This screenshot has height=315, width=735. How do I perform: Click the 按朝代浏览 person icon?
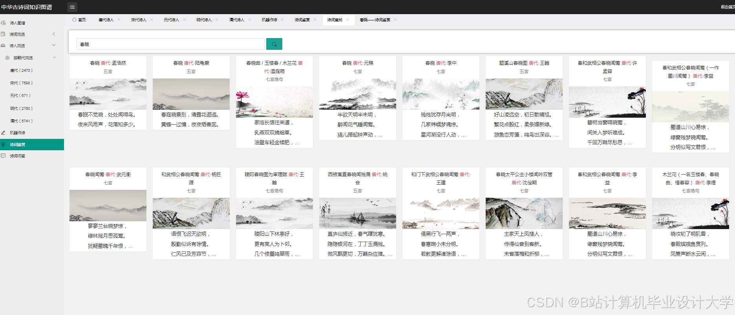(x=7, y=58)
